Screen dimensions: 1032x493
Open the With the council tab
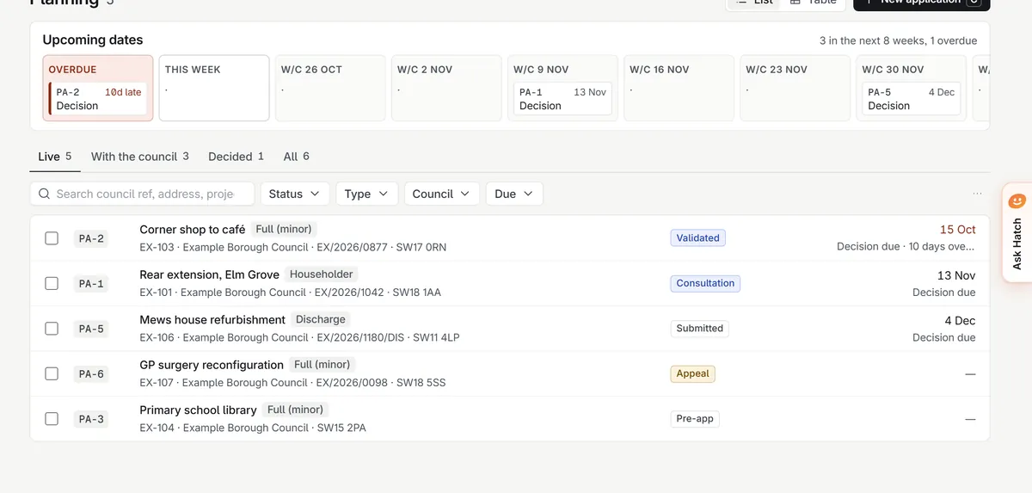[x=140, y=157]
